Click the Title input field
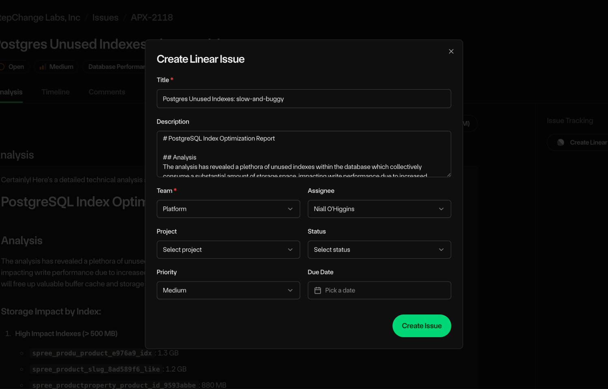Viewport: 608px width, 389px height. click(x=304, y=99)
